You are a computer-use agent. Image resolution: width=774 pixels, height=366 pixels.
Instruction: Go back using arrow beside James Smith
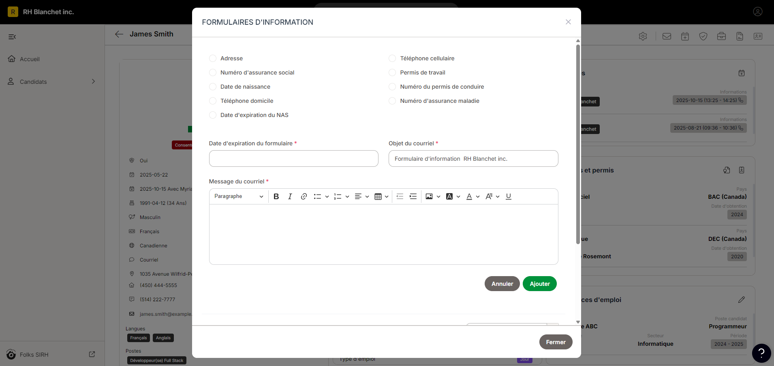click(x=119, y=34)
